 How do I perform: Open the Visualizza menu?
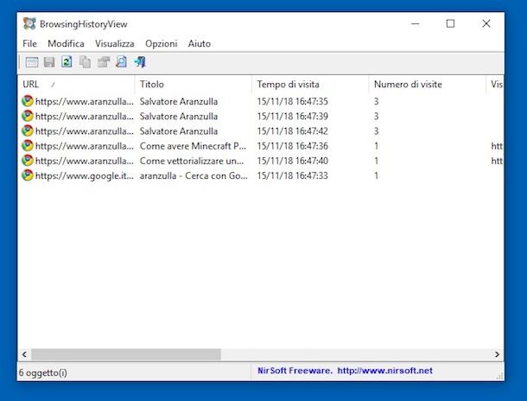tap(115, 44)
